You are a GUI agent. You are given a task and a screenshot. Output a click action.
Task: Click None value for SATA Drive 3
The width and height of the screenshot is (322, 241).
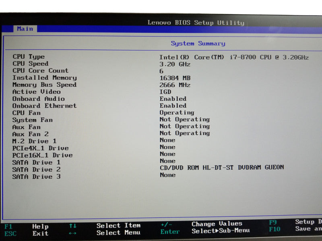tap(167, 175)
